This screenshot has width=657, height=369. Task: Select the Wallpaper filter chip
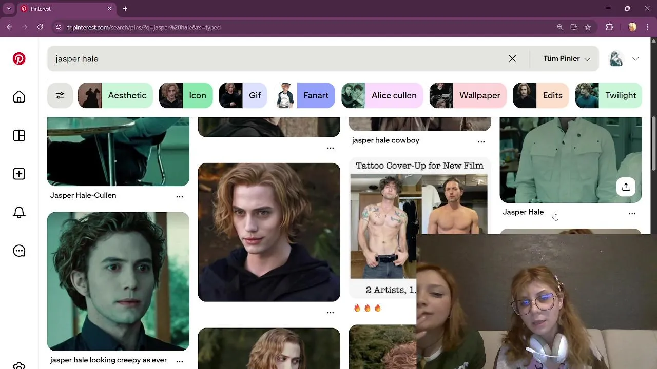click(468, 95)
